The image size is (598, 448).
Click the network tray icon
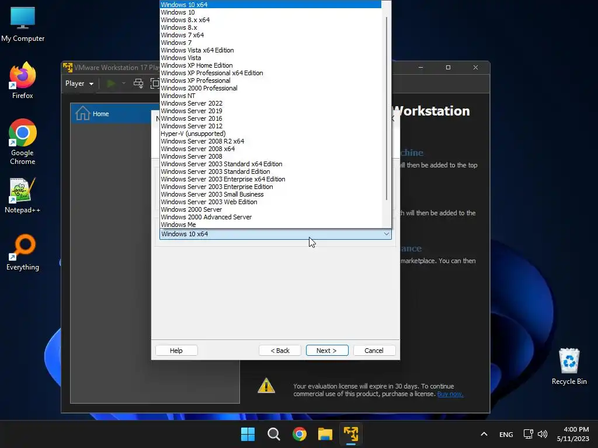coord(528,434)
